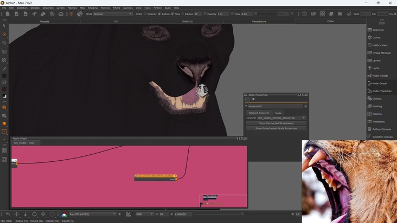Select the Node tab in Node Properties
This screenshot has height=223, width=397.
278,113
